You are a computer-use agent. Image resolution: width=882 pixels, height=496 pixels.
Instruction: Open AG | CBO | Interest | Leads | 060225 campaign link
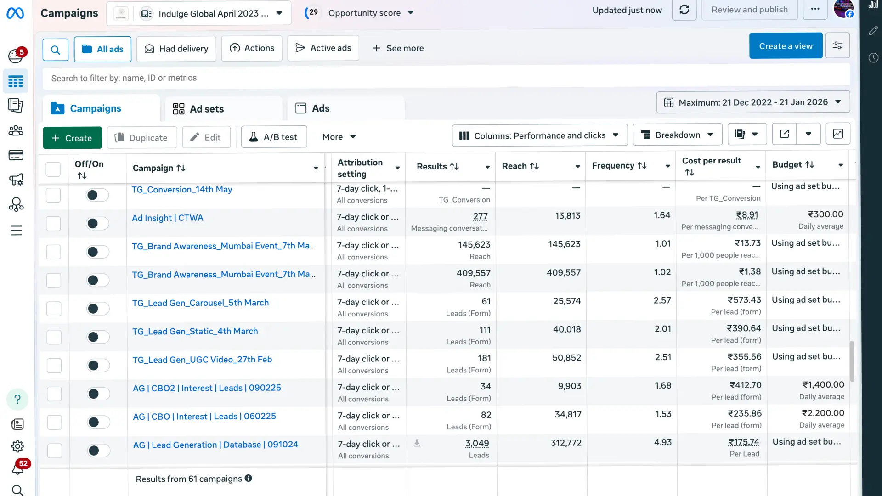(204, 417)
